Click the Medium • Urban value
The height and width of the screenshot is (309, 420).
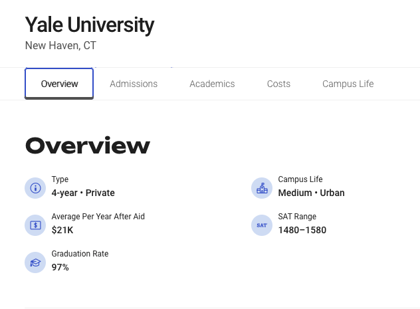coord(311,193)
